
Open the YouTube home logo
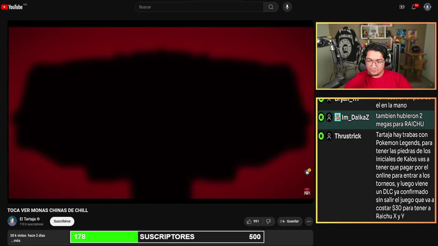(x=12, y=7)
